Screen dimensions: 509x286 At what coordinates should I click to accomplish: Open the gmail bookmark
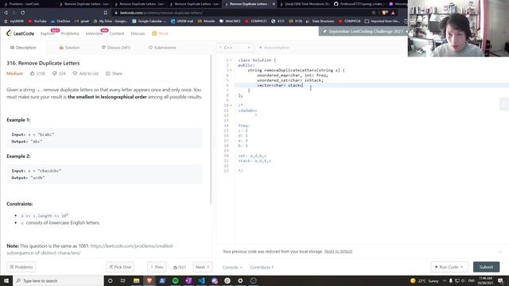82,21
